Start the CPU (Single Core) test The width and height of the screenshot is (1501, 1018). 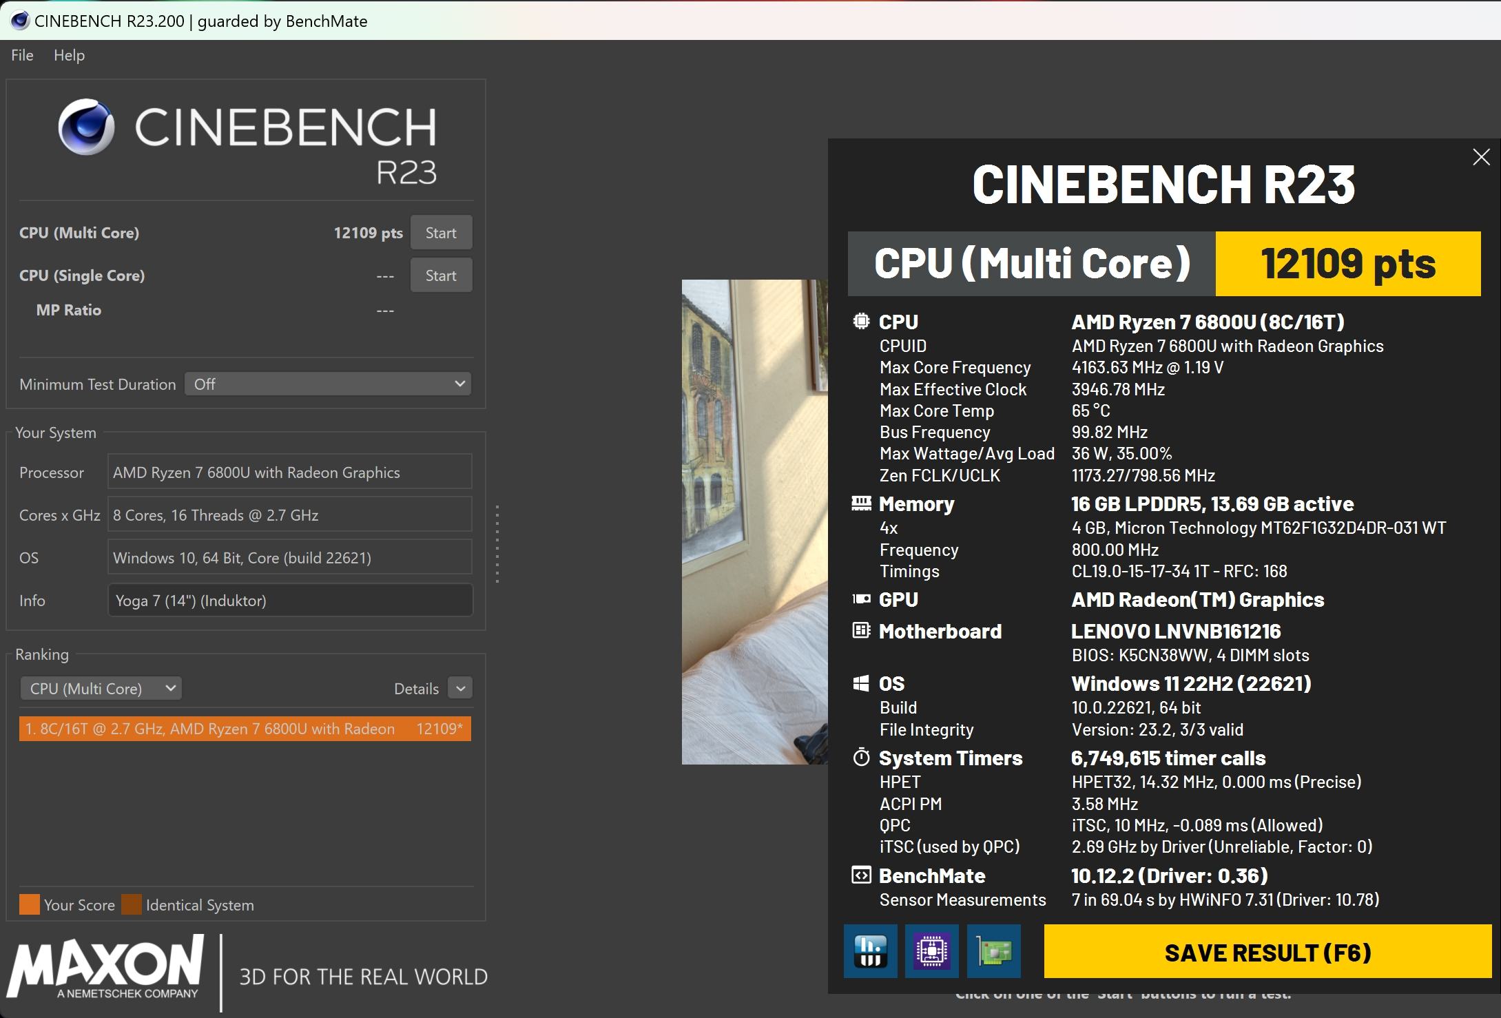[441, 276]
